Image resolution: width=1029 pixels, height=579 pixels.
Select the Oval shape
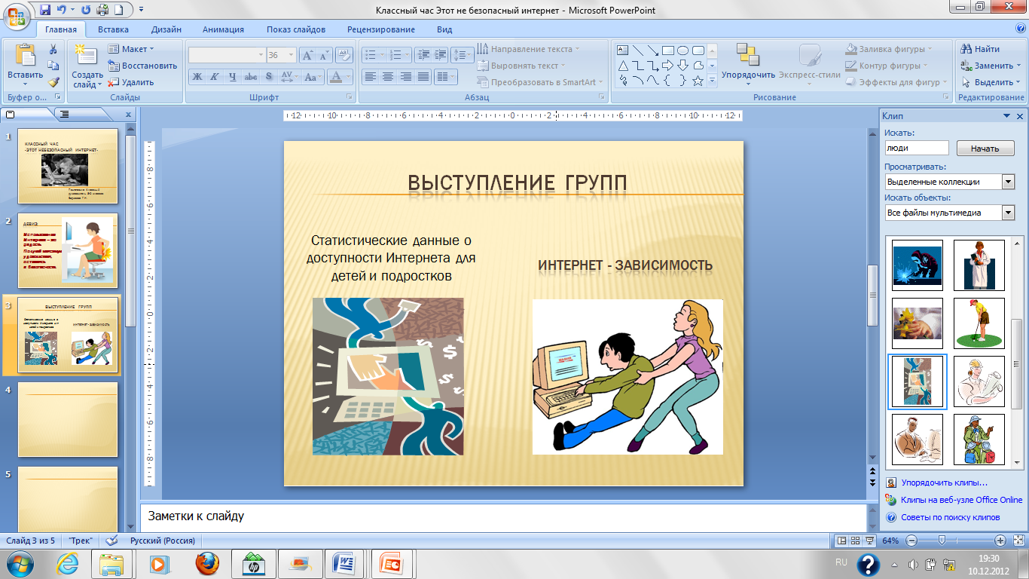click(x=682, y=51)
